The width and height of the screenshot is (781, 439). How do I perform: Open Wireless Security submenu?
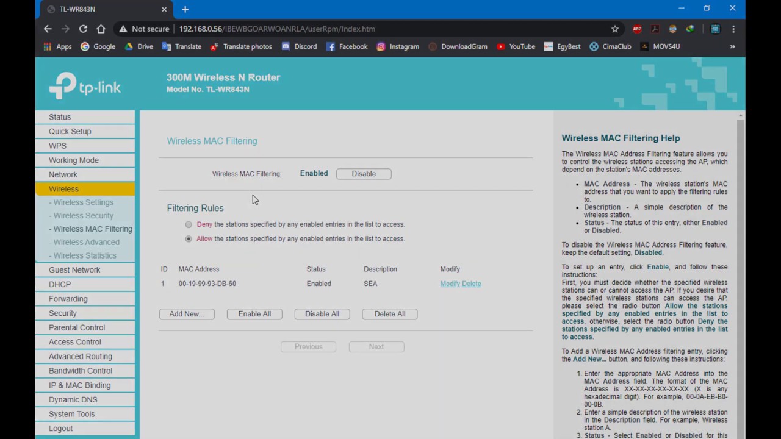[x=83, y=216]
